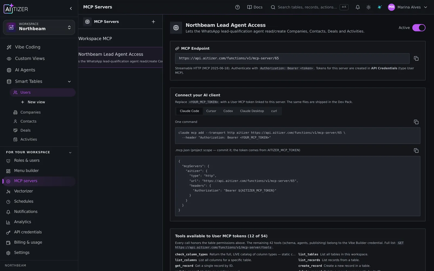
Task: Switch to the curl tab
Action: click(x=274, y=111)
